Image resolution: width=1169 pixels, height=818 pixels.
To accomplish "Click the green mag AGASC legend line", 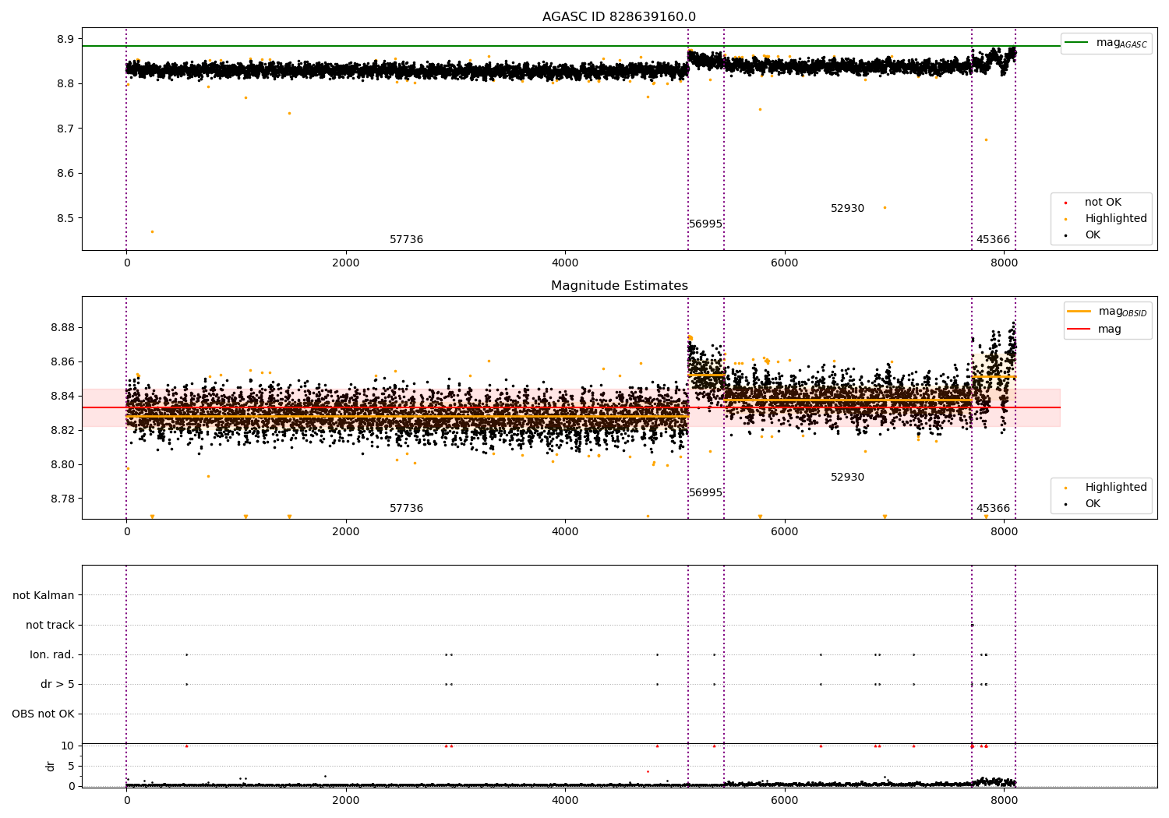I will [x=1076, y=43].
